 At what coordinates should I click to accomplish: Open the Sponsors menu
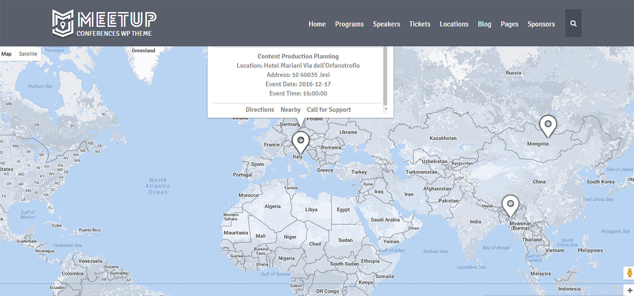pyautogui.click(x=541, y=24)
